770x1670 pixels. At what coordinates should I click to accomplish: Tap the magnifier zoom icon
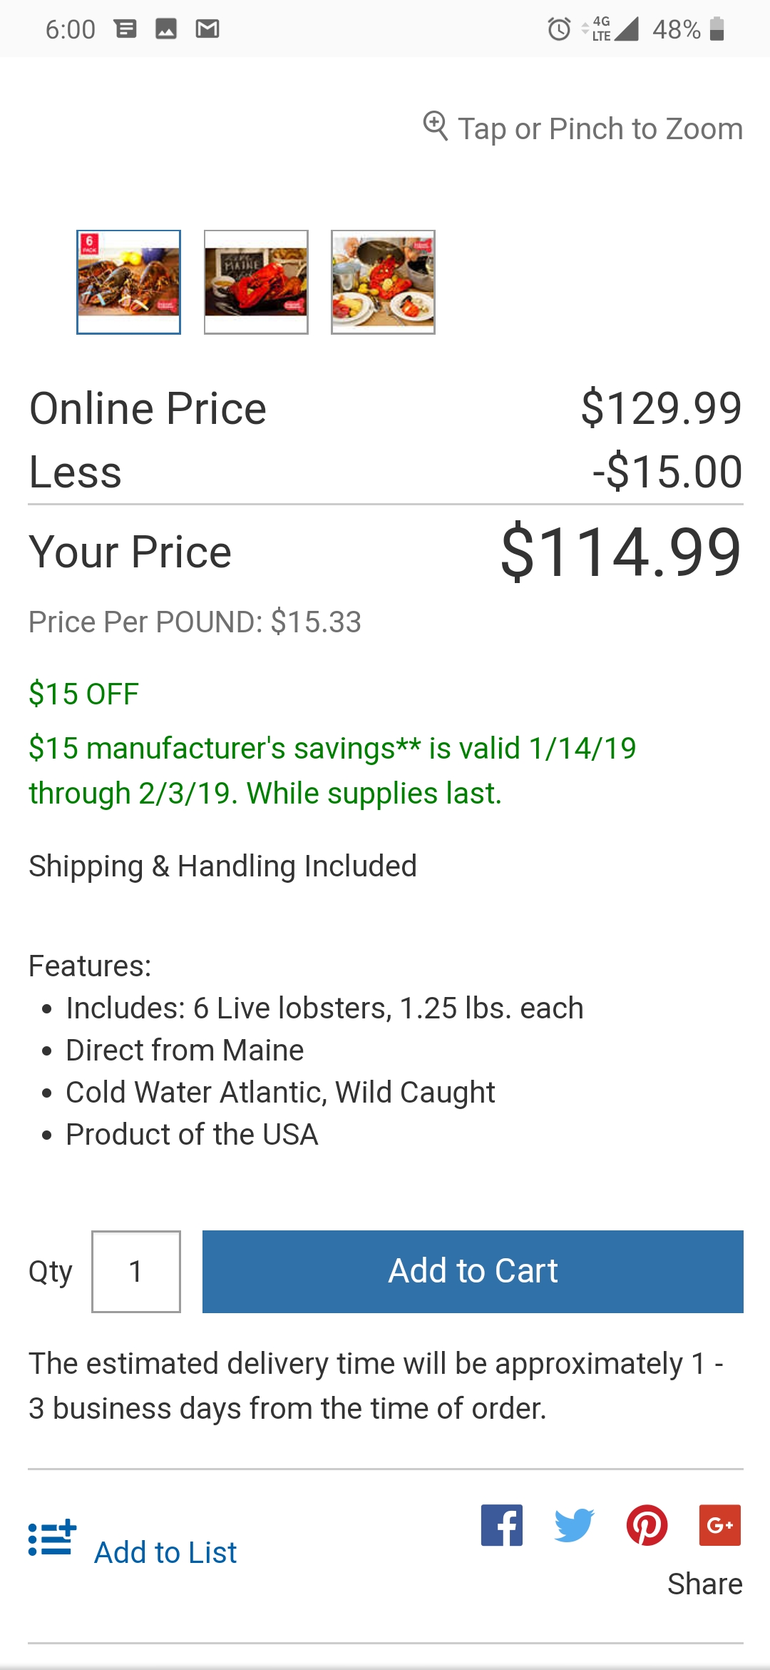[x=435, y=126]
